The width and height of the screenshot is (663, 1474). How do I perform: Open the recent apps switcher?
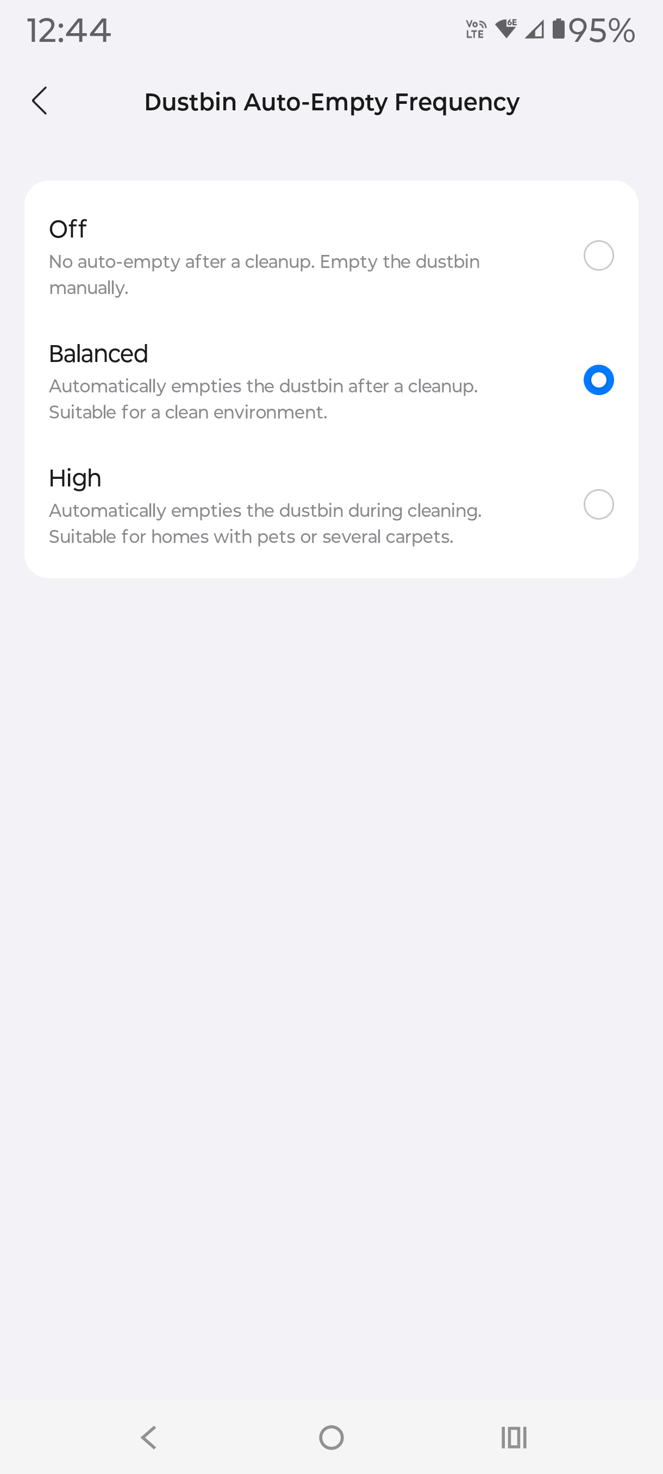[514, 1438]
